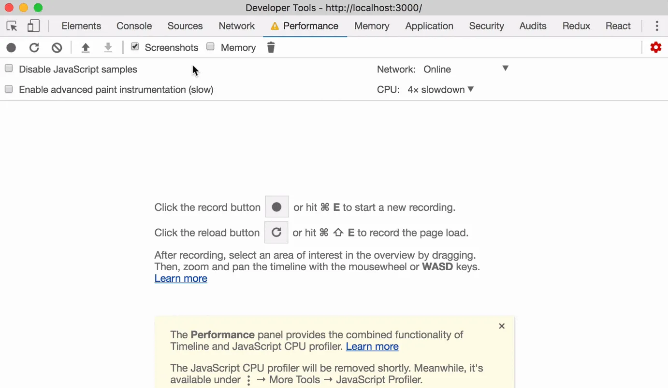This screenshot has width=668, height=388.
Task: Enable the Memory checkbox
Action: (211, 47)
